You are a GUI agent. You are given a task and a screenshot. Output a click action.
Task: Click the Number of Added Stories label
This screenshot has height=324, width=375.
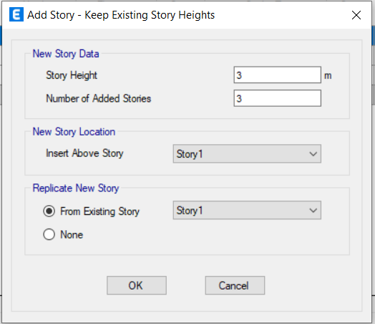coord(98,98)
